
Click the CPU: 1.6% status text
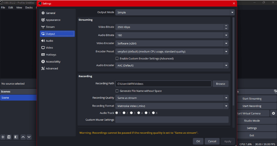(x=245, y=144)
